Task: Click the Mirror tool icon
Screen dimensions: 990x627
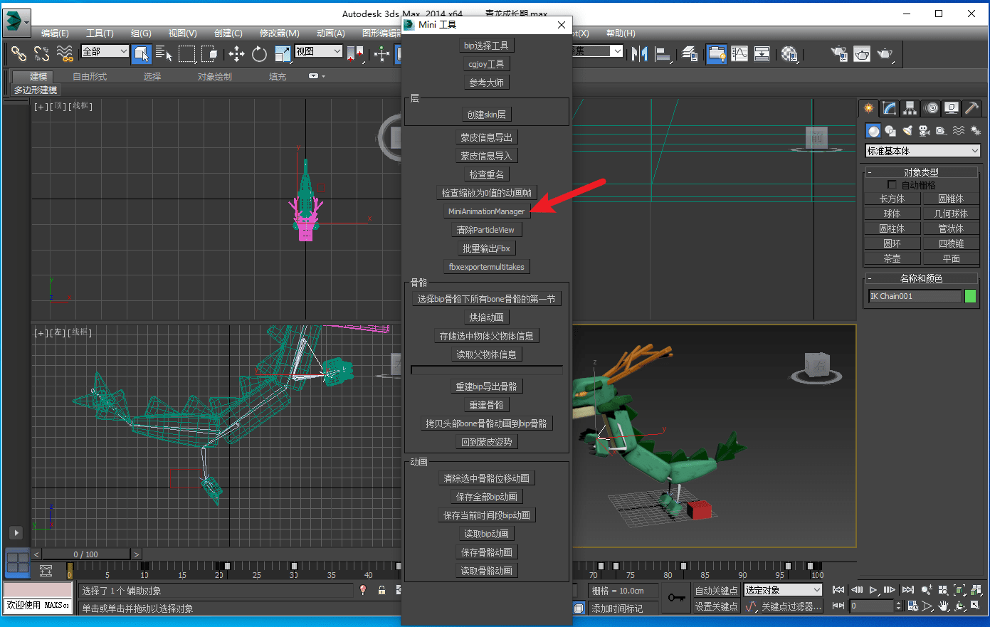Action: click(x=639, y=53)
